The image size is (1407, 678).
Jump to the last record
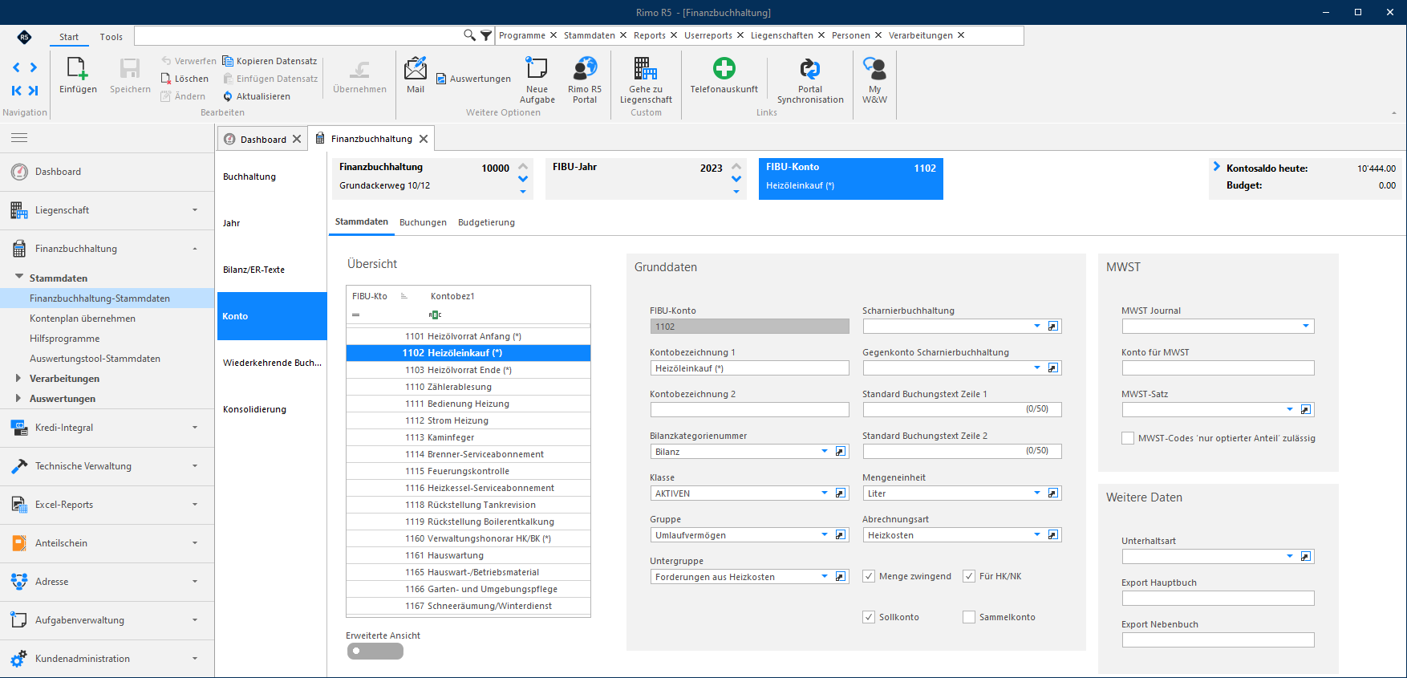pyautogui.click(x=33, y=91)
